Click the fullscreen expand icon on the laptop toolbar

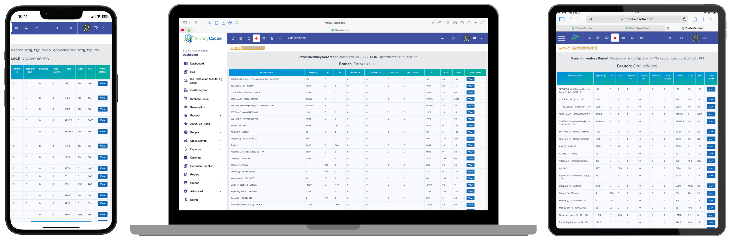(453, 38)
